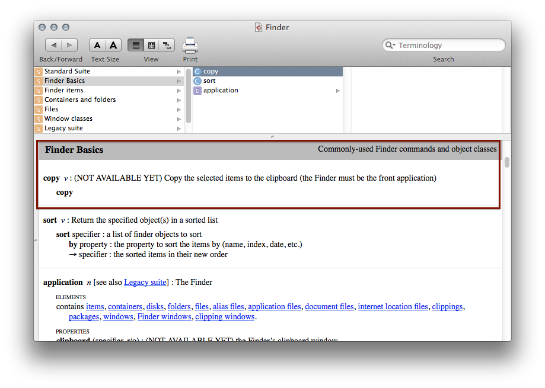Select the Window classes suite
Image resolution: width=545 pixels, height=388 pixels.
point(109,118)
